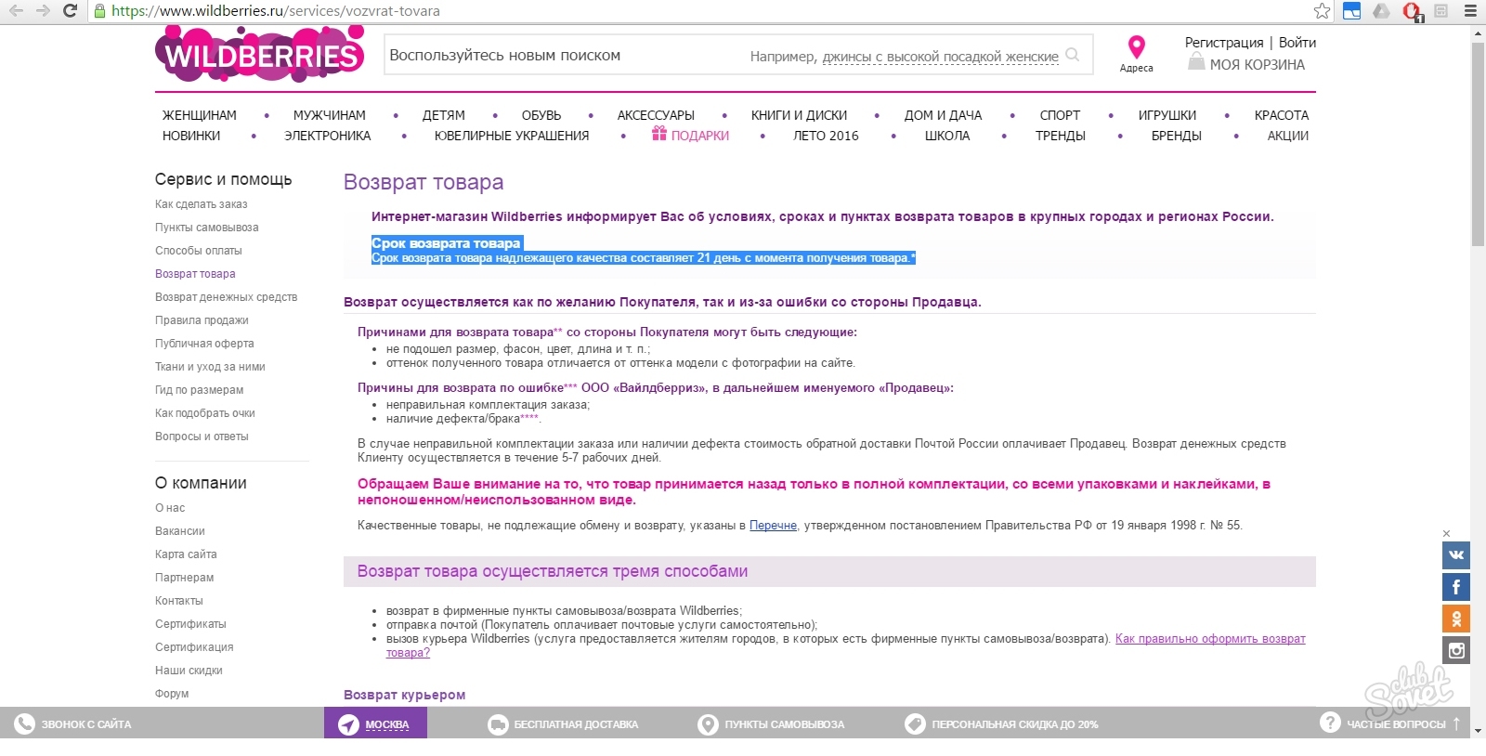Open 'Возврат денежных средств' sidebar link
Screen dimensions: 1486x756
227,297
